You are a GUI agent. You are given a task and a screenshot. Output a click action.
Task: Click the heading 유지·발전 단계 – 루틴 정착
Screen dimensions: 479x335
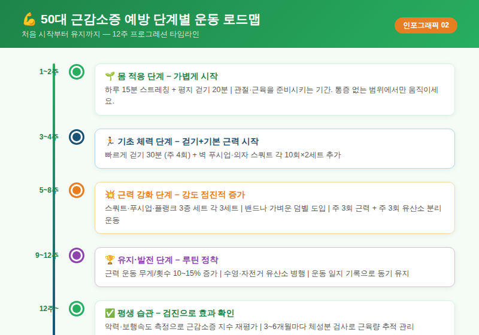tap(168, 260)
